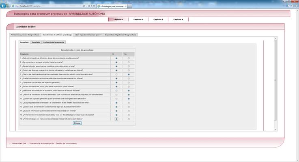This screenshot has height=162, width=299.
Task: Go back with the browser back arrow
Action: coord(3,6)
